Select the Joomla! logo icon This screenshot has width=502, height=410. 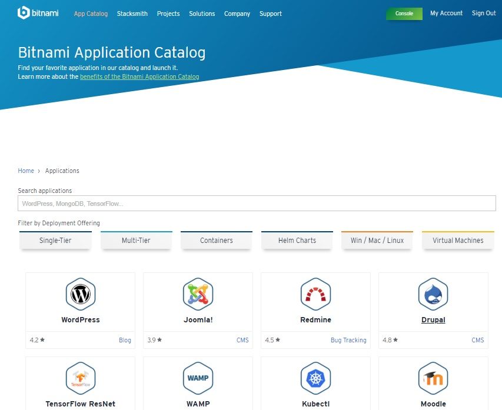pyautogui.click(x=198, y=294)
